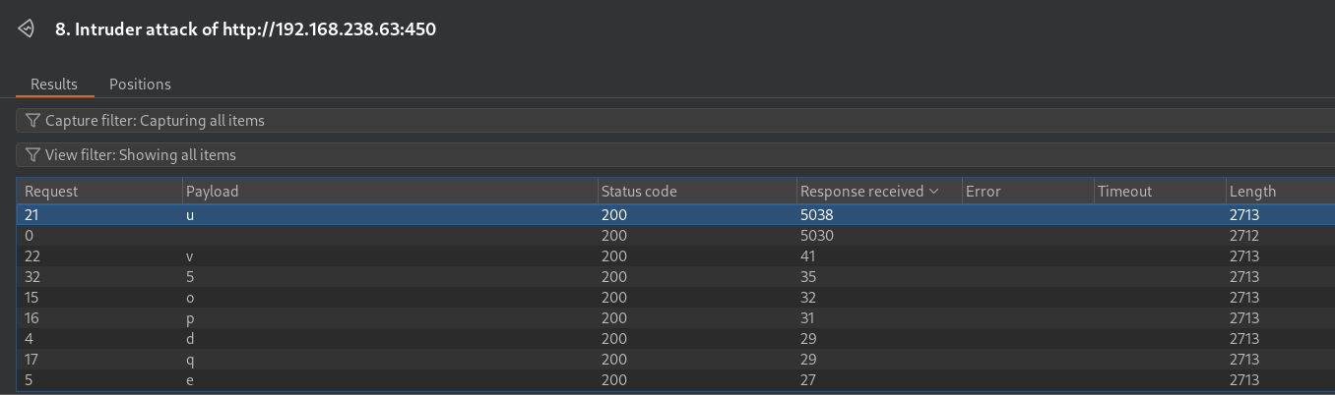Select request 22 with payload v
This screenshot has width=1335, height=395.
[675, 256]
